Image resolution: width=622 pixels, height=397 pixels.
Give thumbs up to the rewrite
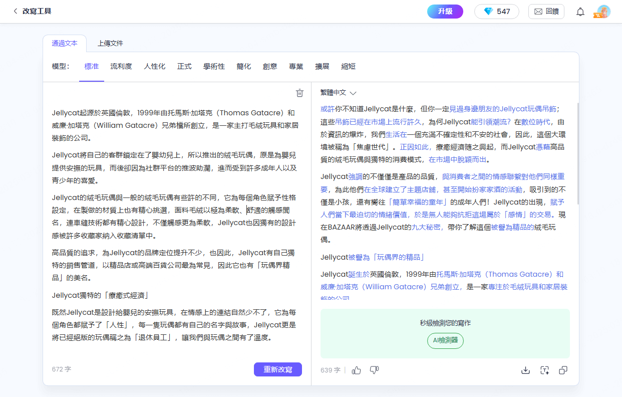coord(357,370)
